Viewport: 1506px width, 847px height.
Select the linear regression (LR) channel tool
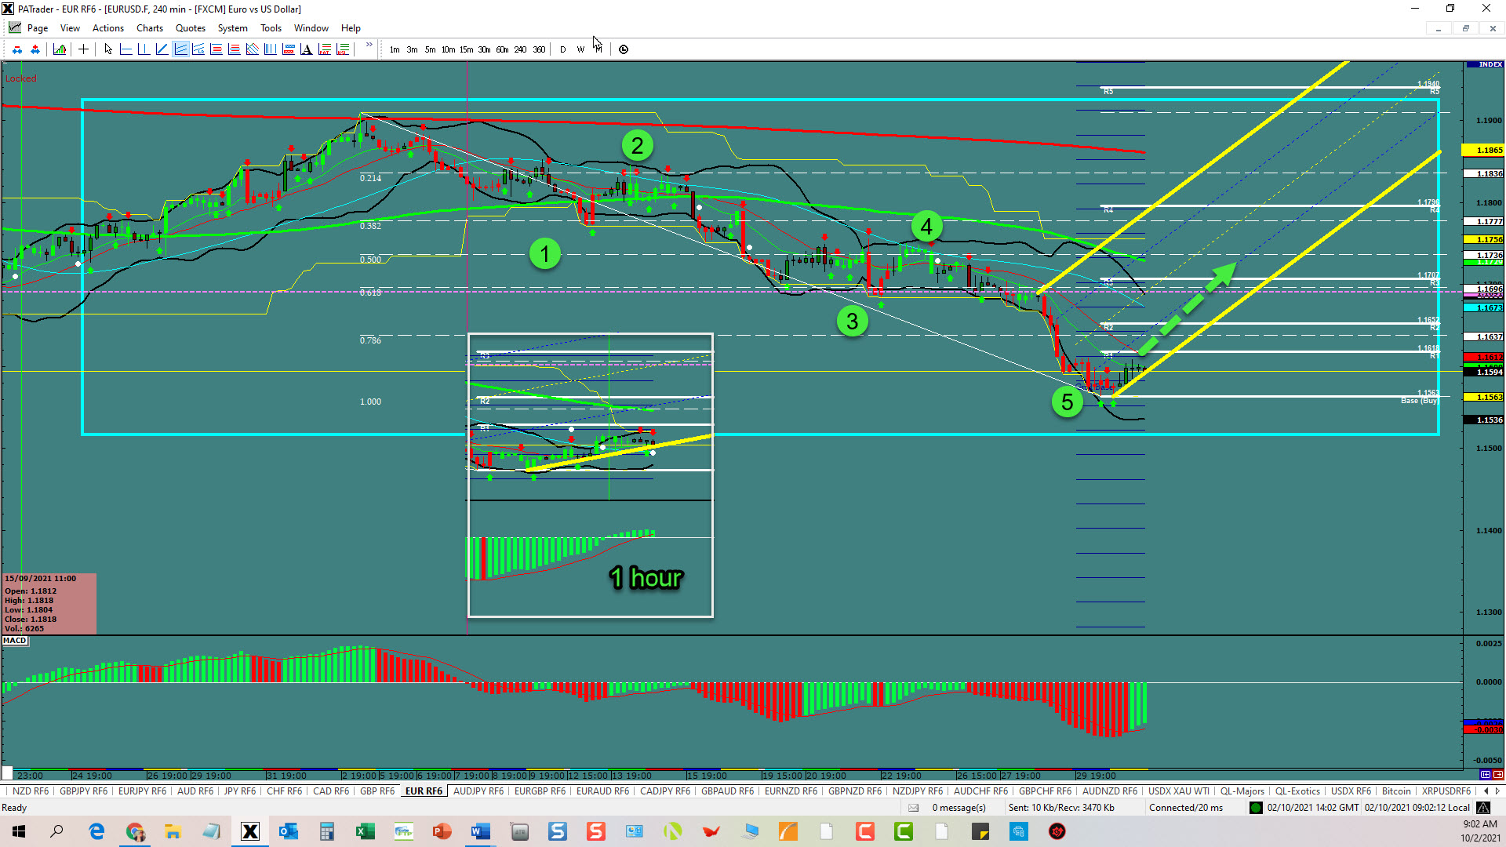198,49
